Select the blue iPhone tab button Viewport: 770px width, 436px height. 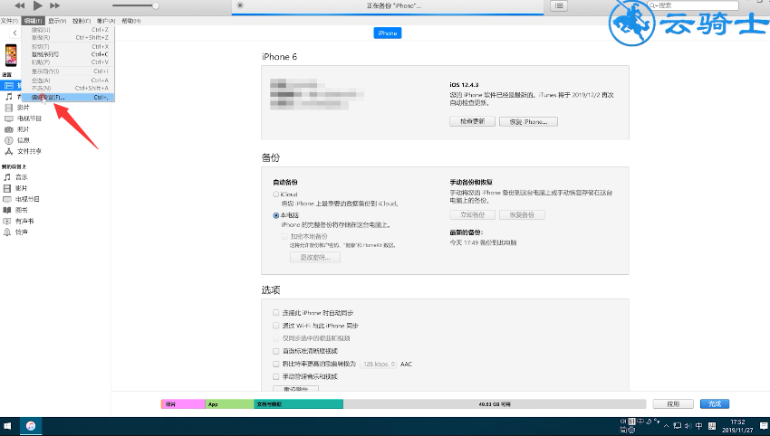pos(388,33)
